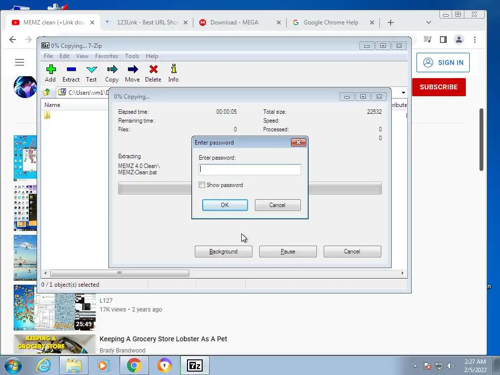This screenshot has width=500, height=375.
Task: Show hidden system tray icons
Action: (415, 366)
